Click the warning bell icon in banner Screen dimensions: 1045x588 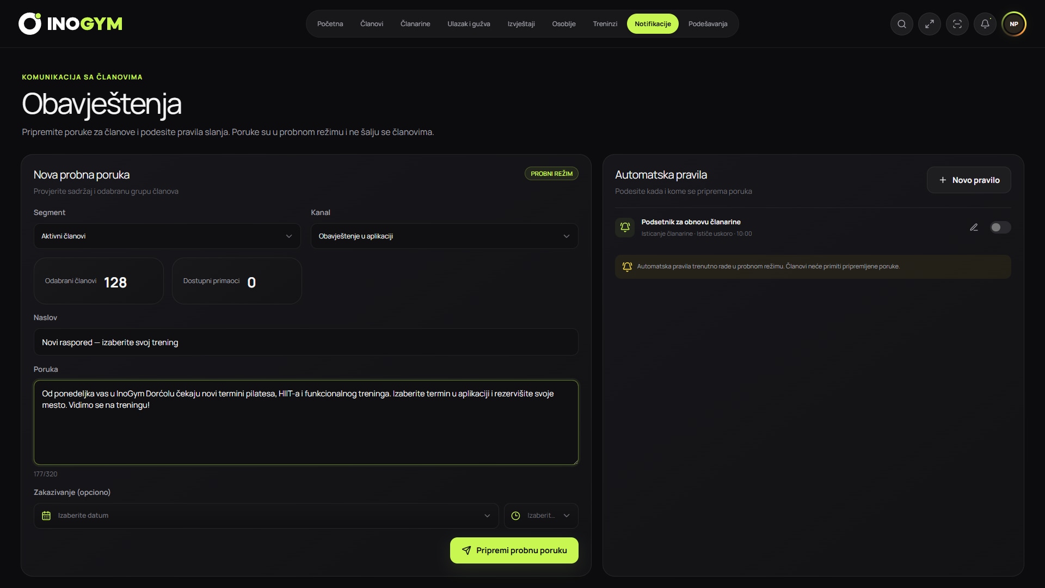(x=627, y=267)
